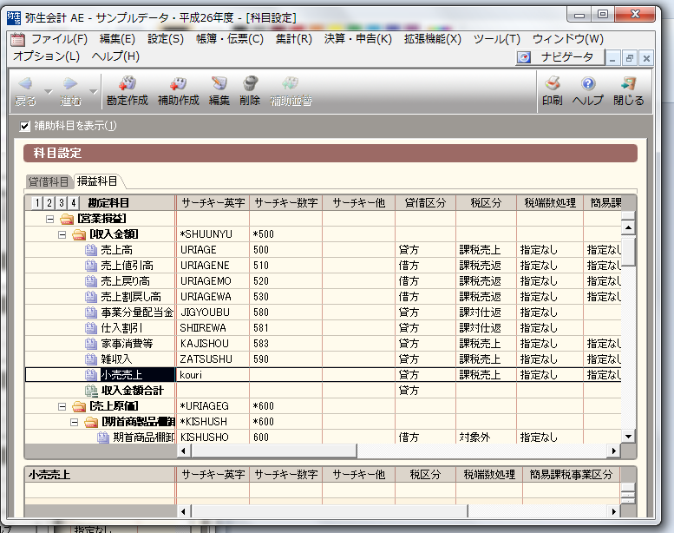
Task: Click the 閉じる close-door icon
Action: pyautogui.click(x=628, y=84)
